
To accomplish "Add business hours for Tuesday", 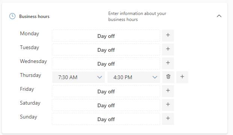I will click(x=168, y=49).
